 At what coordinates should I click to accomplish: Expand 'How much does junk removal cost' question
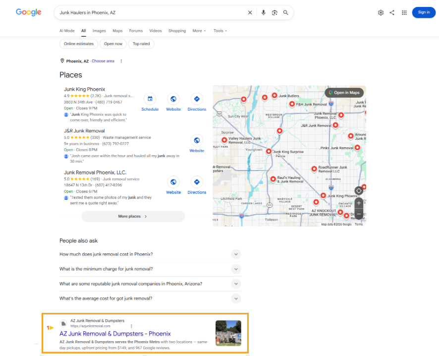click(150, 254)
